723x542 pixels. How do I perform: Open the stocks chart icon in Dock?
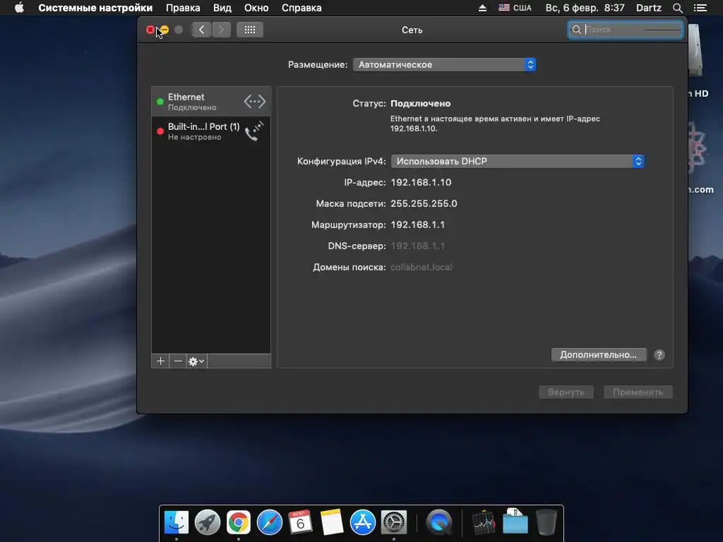tap(484, 523)
